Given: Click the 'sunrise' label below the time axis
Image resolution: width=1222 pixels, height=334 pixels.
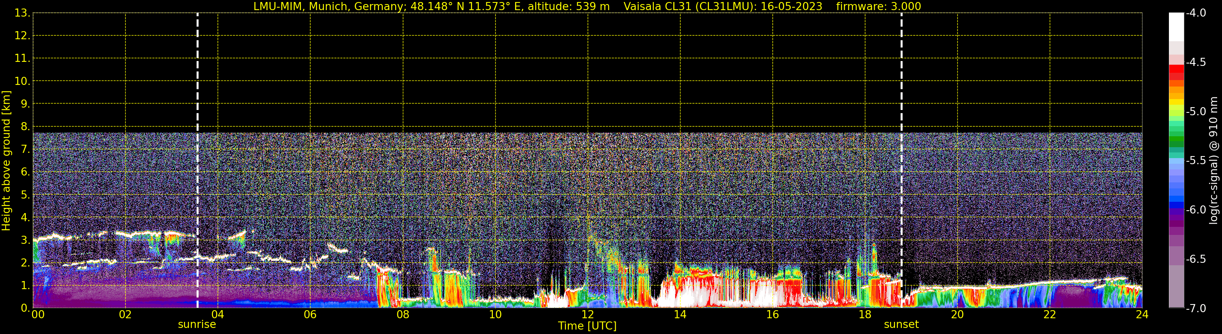Looking at the screenshot, I should (197, 325).
